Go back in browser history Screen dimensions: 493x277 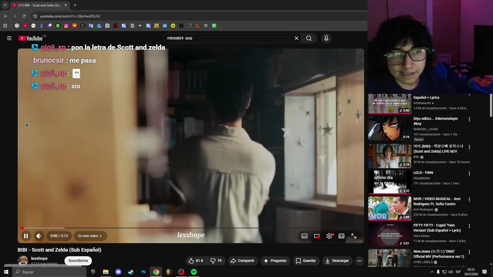pos(5,16)
